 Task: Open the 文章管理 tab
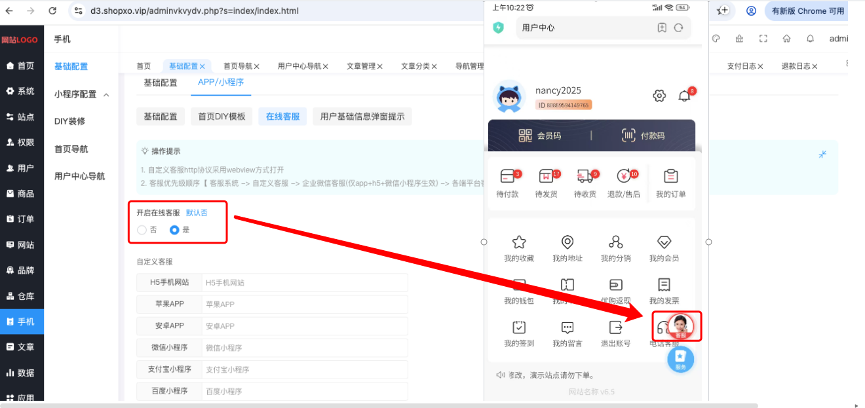[361, 66]
